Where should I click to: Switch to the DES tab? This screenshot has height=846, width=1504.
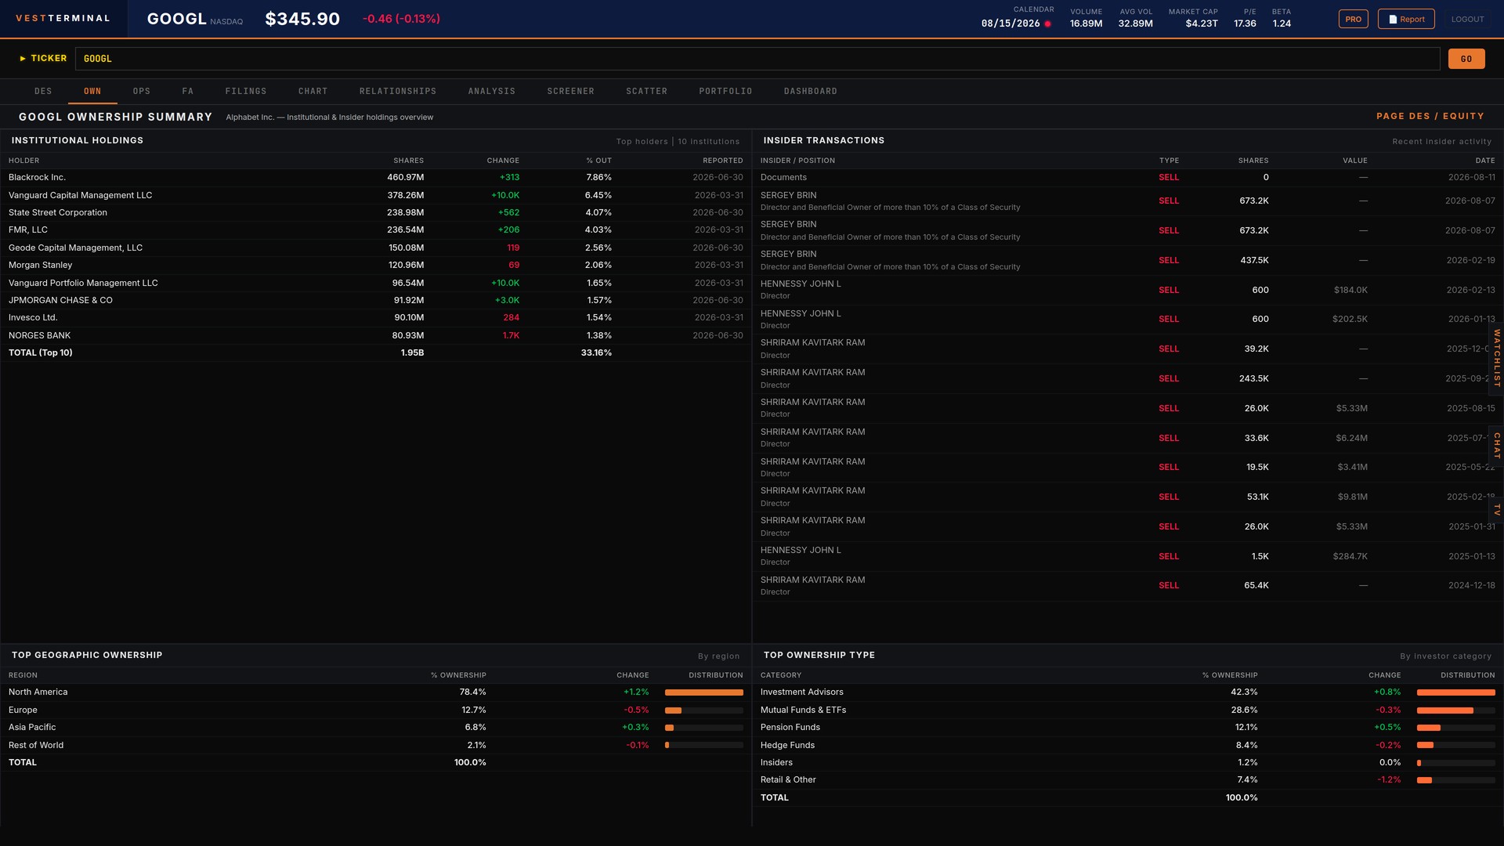pos(43,92)
